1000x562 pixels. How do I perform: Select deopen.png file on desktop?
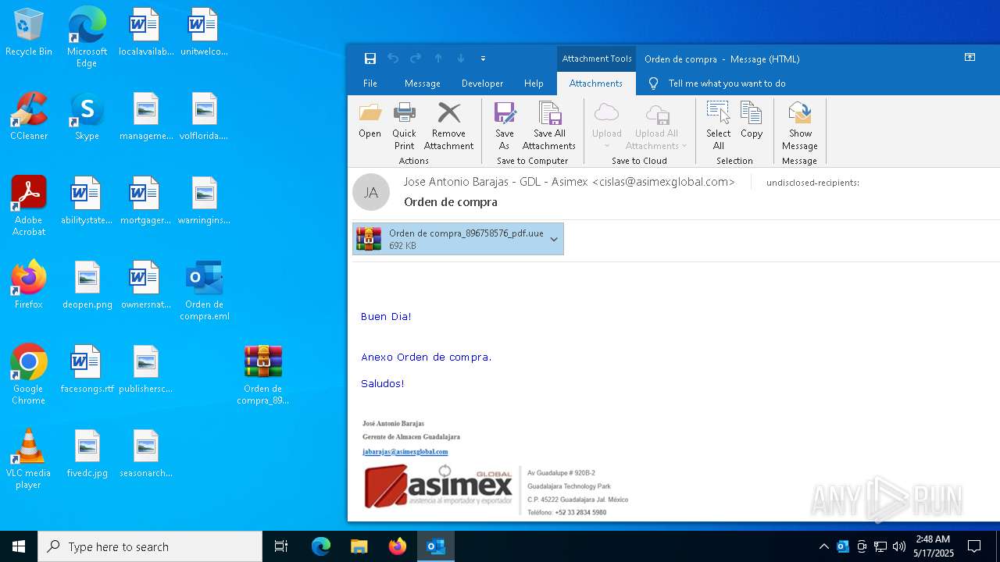(87, 285)
